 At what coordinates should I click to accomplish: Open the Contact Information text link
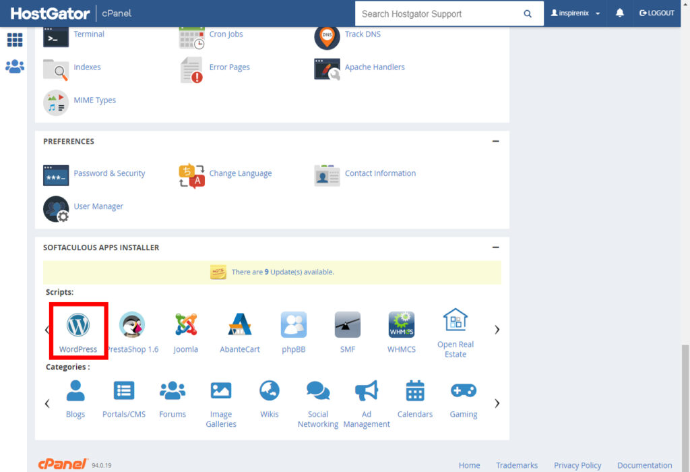(380, 173)
